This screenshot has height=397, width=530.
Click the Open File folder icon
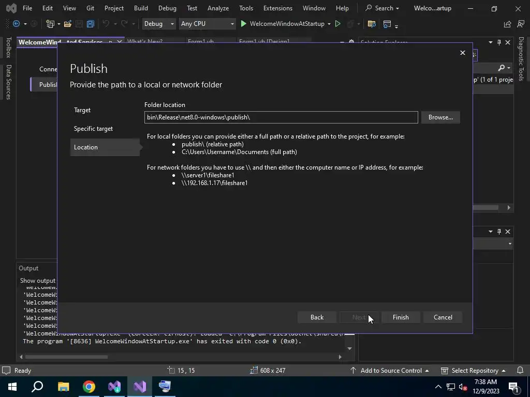tap(68, 24)
